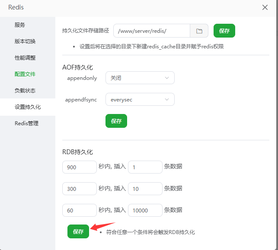This screenshot has height=250, width=278.
Task: Save the RDB持久化 settings
Action: [78, 231]
